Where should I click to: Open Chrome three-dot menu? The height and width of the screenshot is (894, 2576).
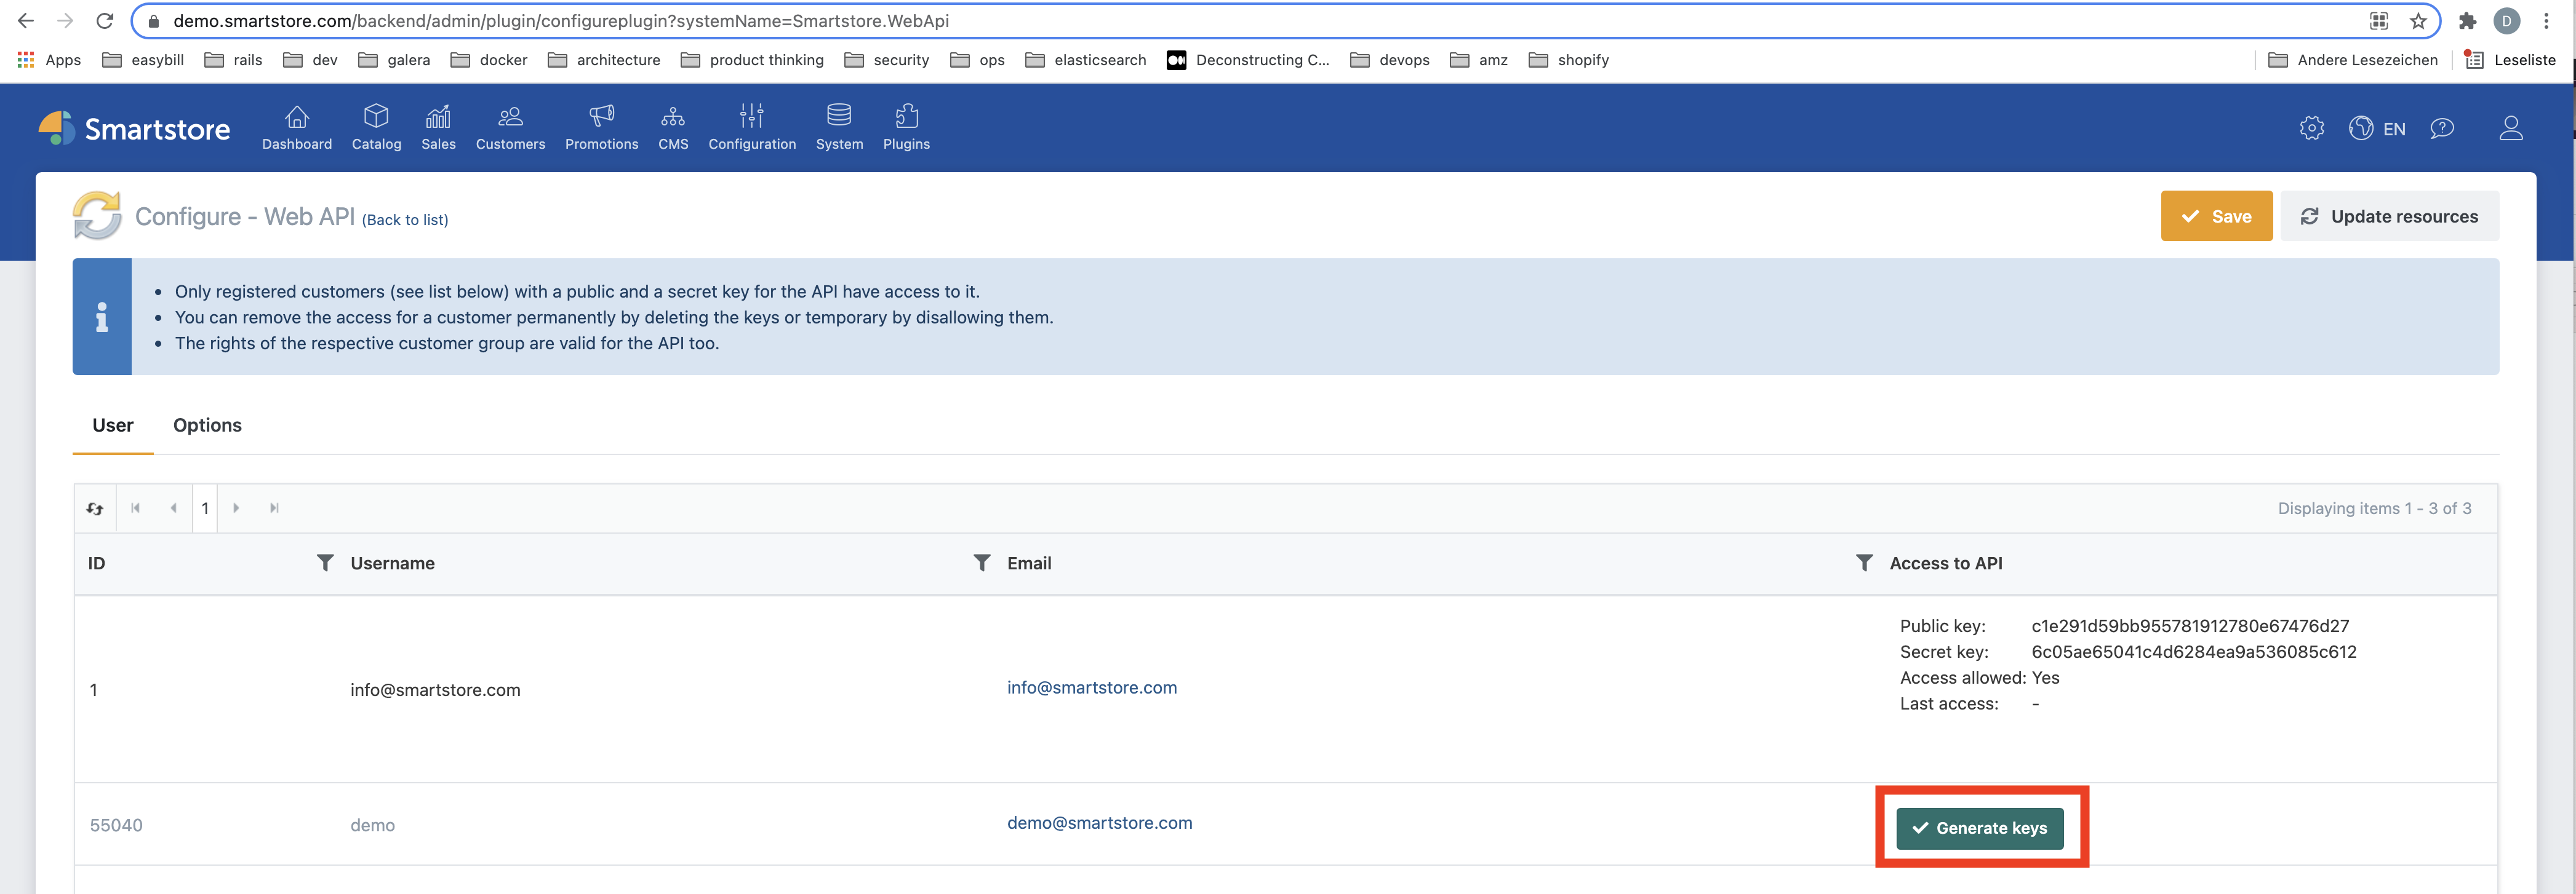(2546, 21)
